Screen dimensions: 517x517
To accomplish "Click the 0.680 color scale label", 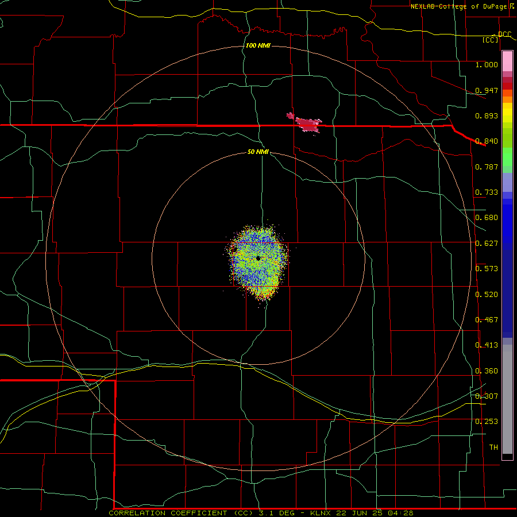I will 487,218.
